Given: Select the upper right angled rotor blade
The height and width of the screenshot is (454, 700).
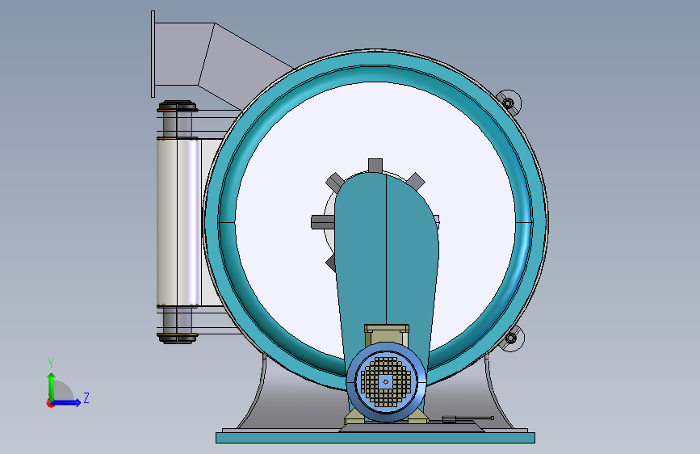Looking at the screenshot, I should (416, 181).
